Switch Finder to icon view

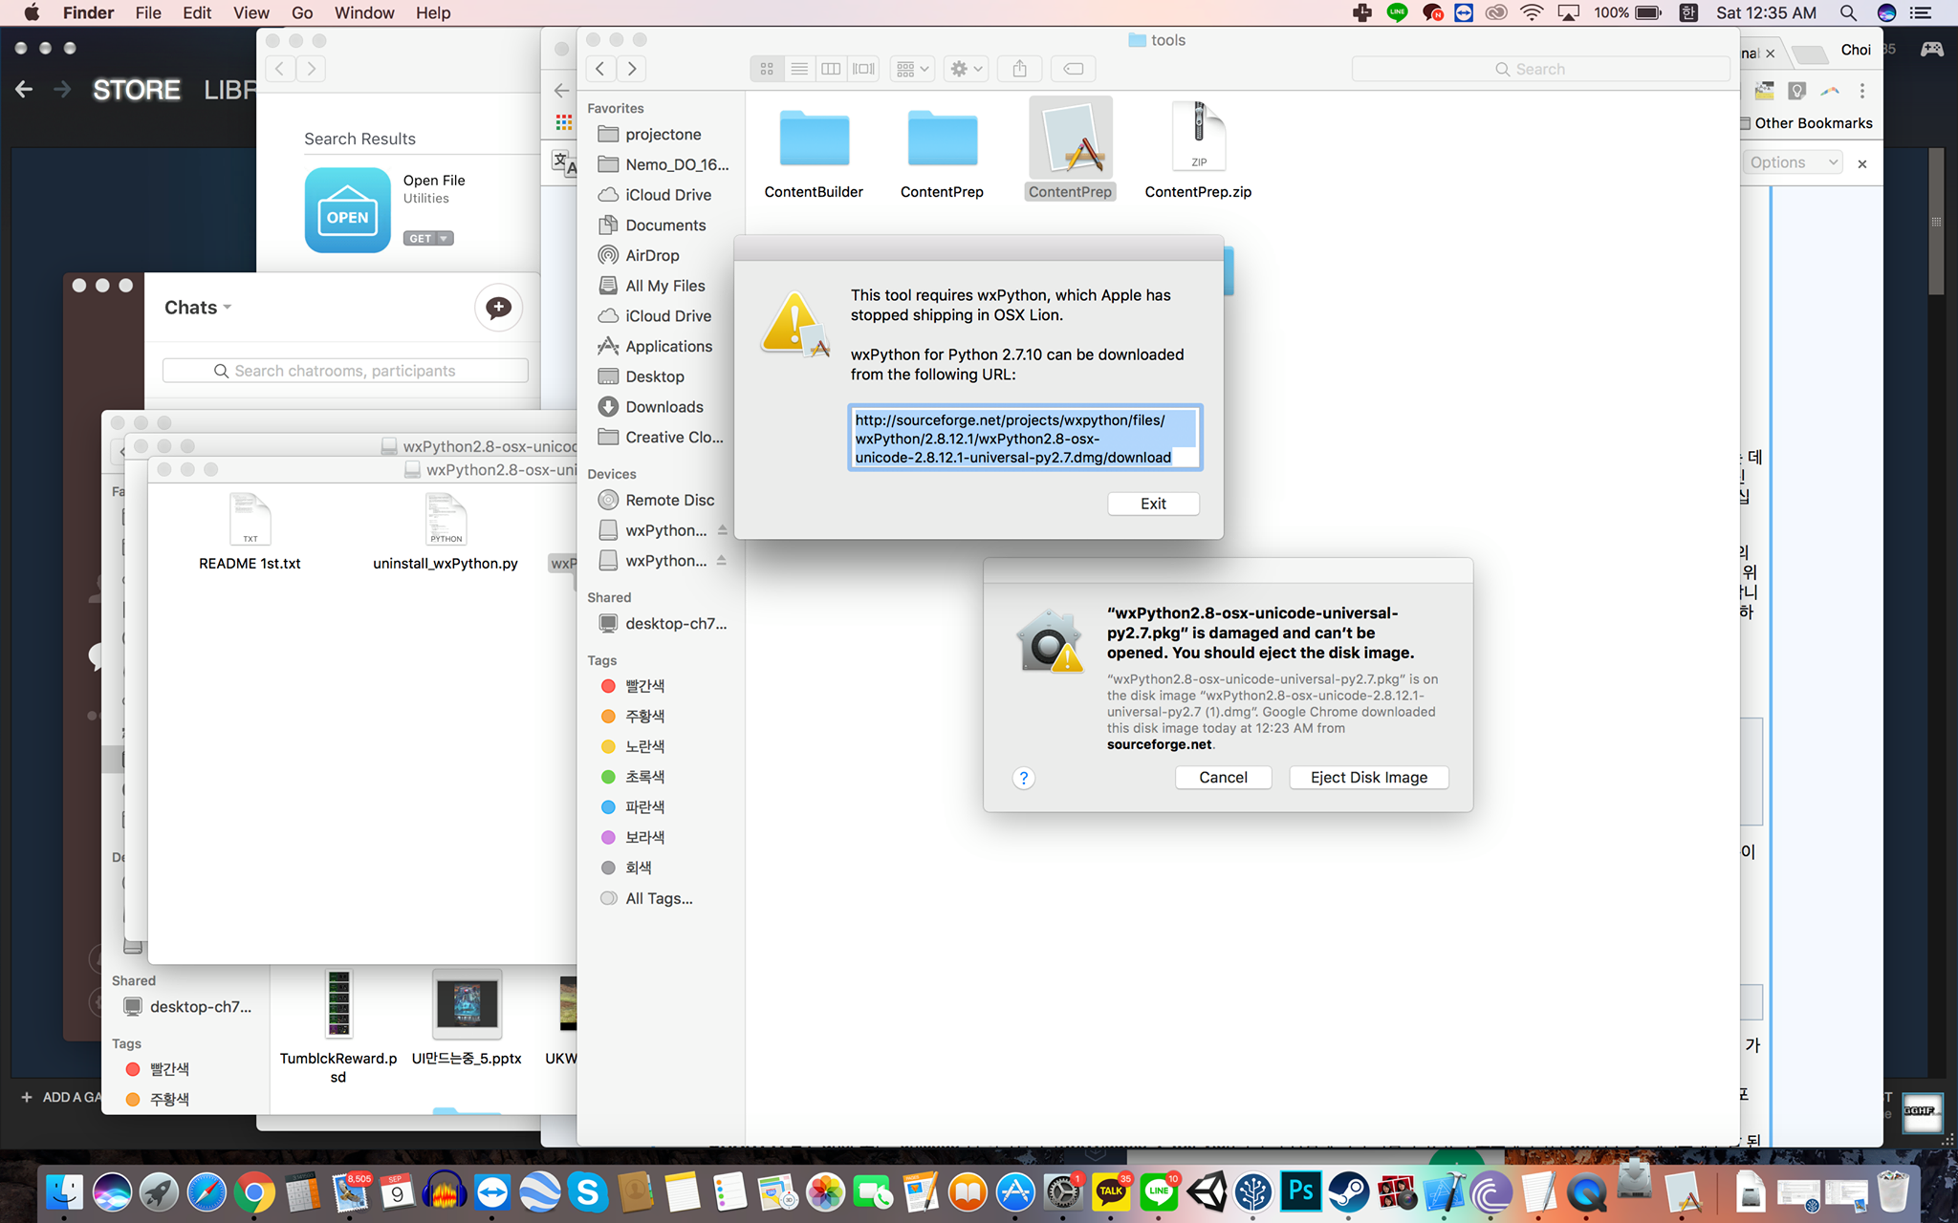click(x=767, y=69)
